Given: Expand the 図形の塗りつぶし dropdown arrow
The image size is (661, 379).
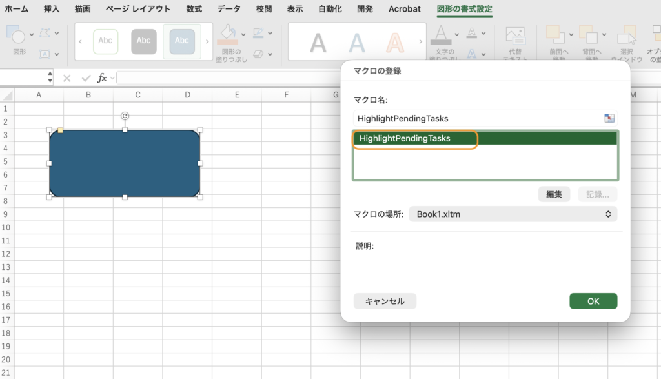Looking at the screenshot, I should click(243, 35).
